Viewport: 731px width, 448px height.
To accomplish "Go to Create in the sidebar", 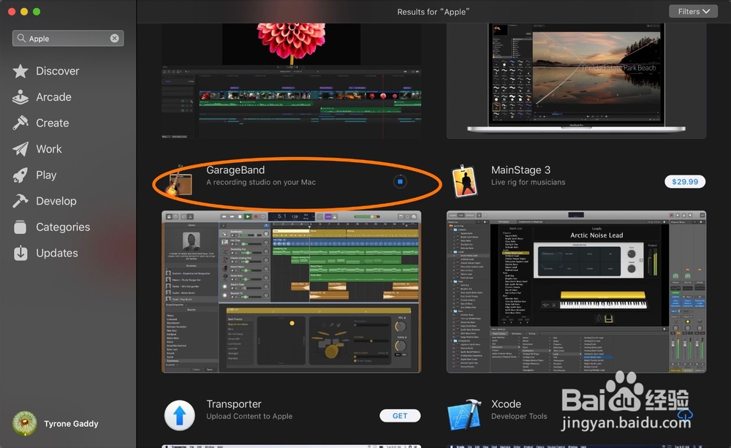I will click(x=52, y=123).
